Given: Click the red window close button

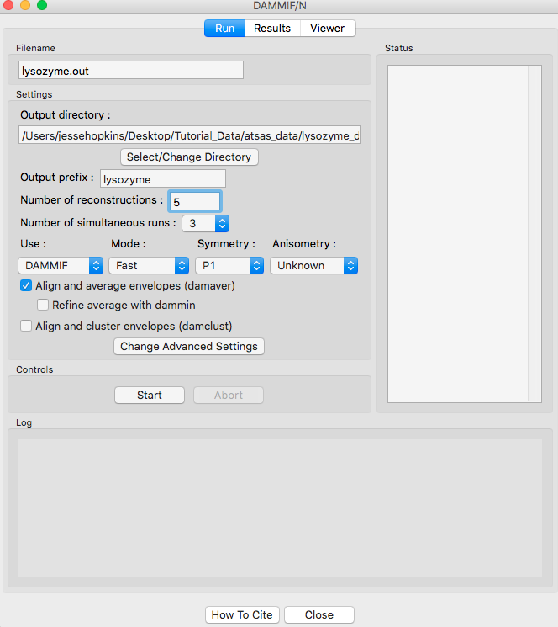Looking at the screenshot, I should (8, 5).
